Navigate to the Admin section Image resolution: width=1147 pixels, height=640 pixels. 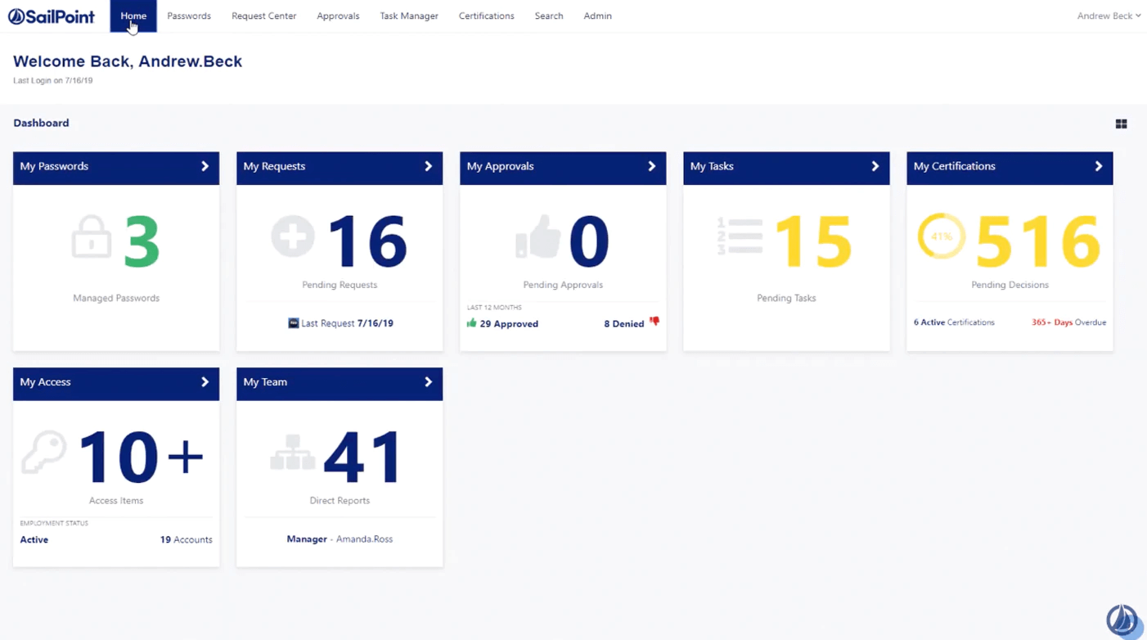click(597, 16)
